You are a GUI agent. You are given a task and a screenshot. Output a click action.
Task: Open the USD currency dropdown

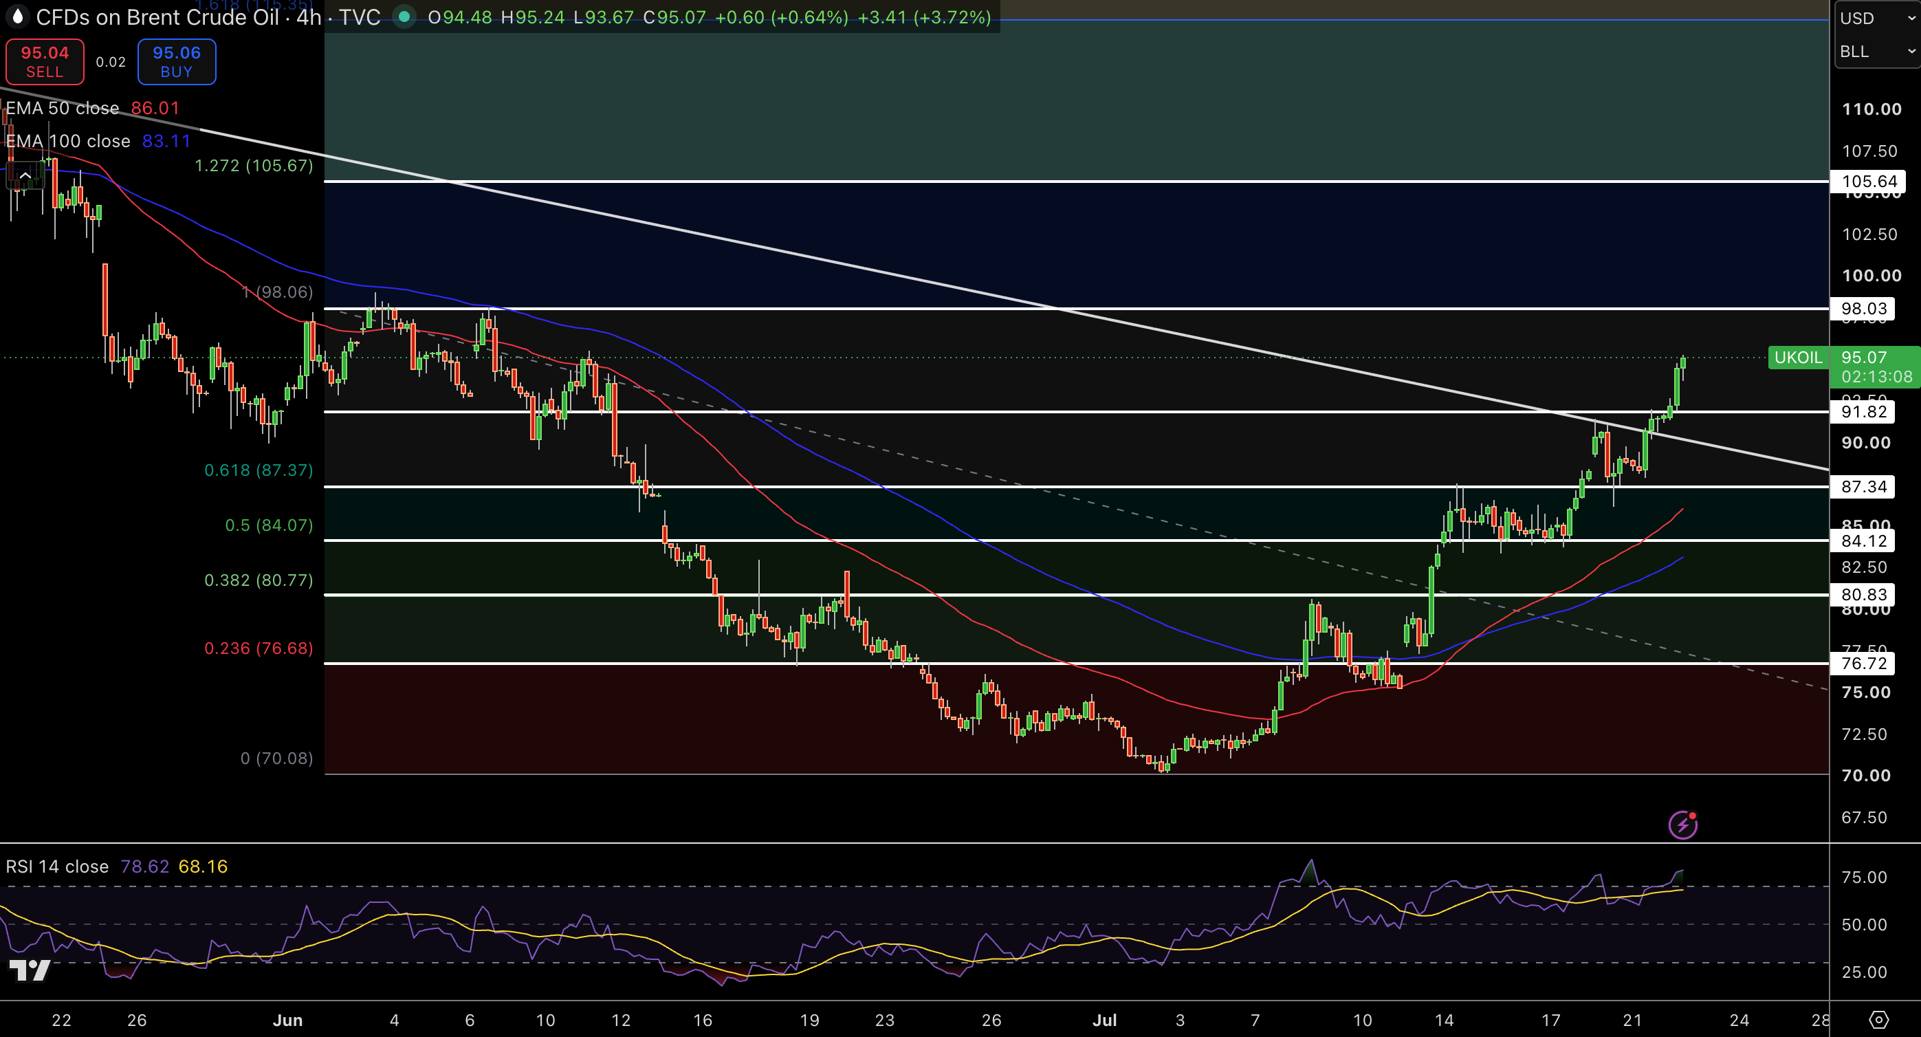[x=1877, y=18]
